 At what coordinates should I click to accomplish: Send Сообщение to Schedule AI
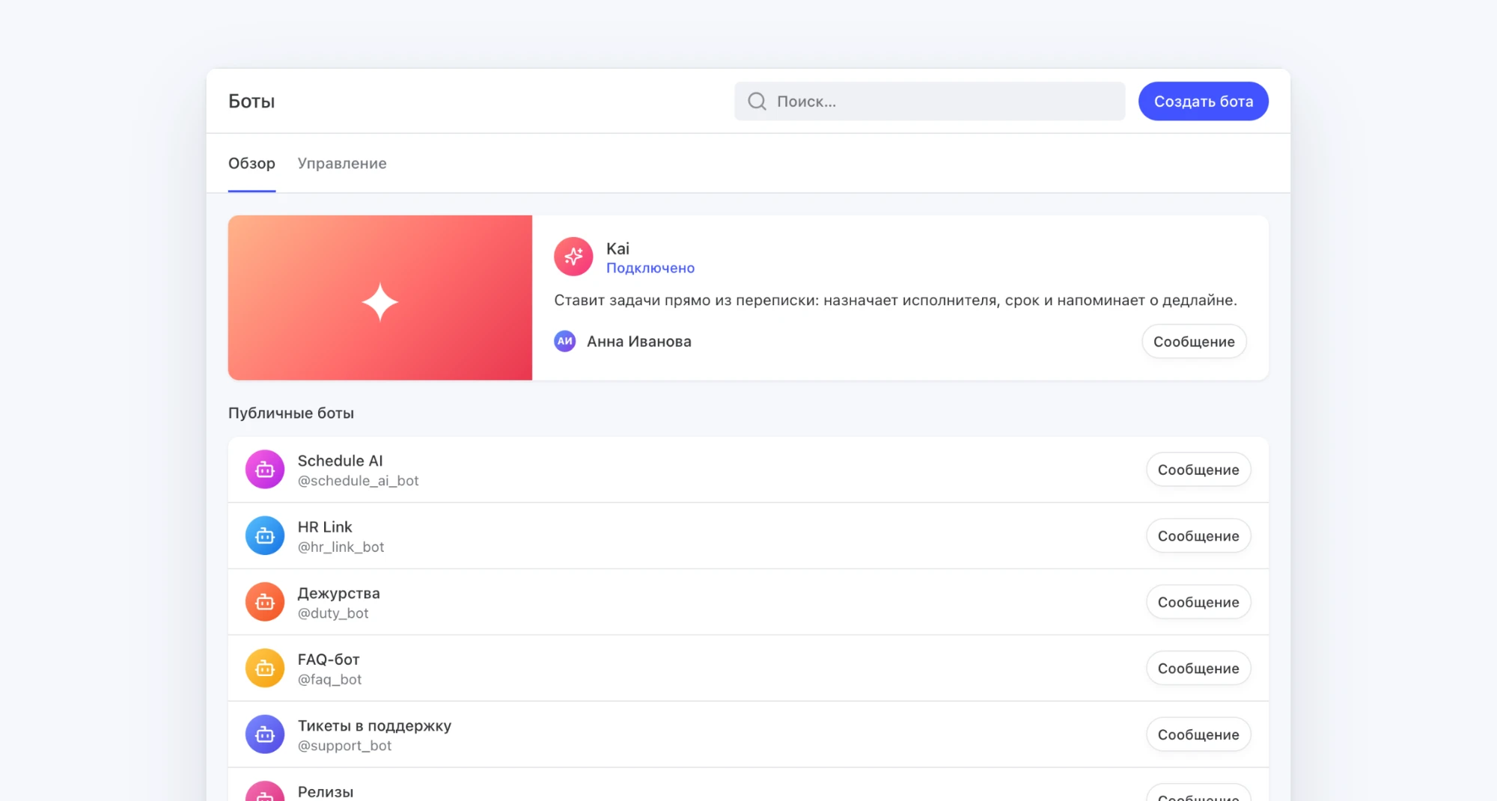pyautogui.click(x=1198, y=470)
